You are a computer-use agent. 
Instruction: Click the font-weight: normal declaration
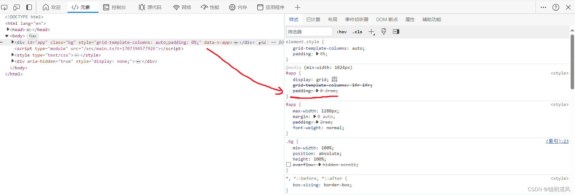pos(318,128)
